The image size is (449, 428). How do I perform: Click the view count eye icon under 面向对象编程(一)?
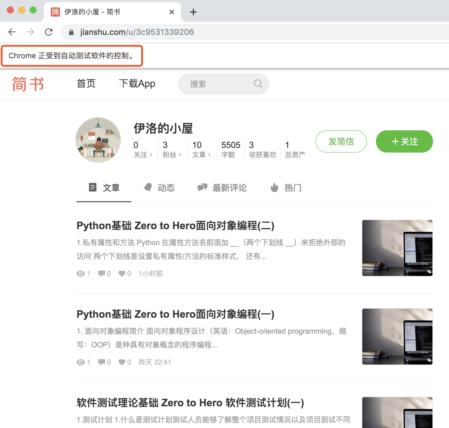click(81, 362)
